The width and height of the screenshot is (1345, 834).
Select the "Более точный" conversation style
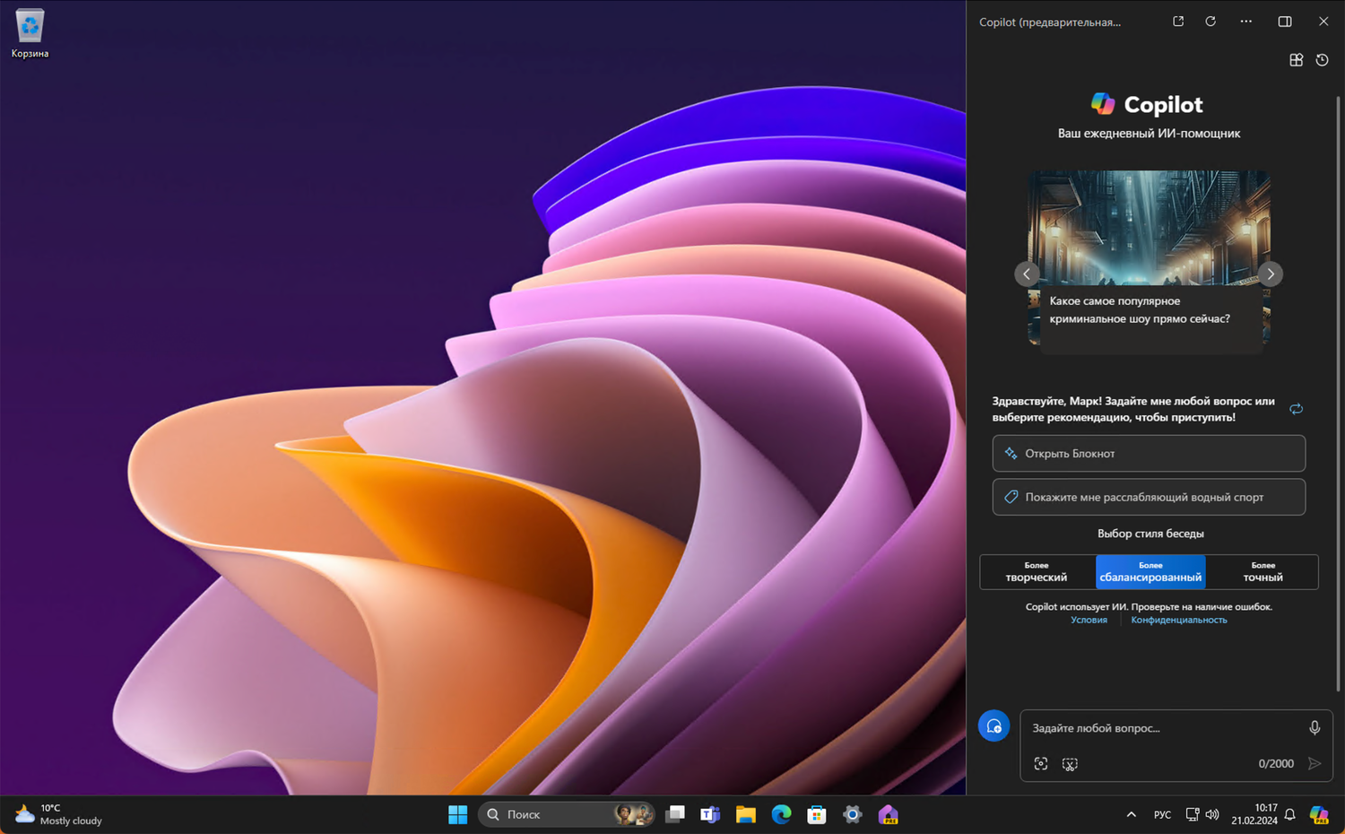(x=1263, y=572)
